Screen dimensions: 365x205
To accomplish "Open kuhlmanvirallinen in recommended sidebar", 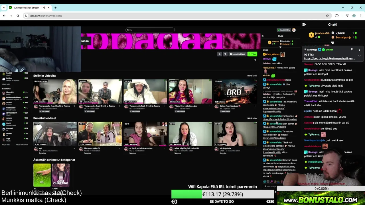I will click(15, 98).
